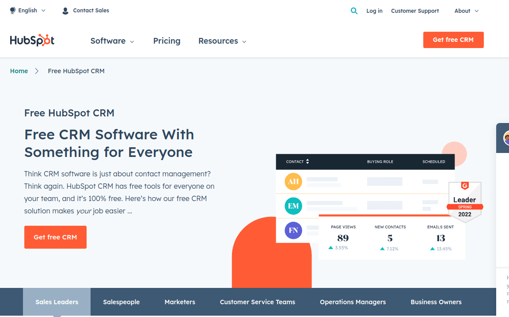Go to the Pricing page
509x317 pixels.
[x=167, y=41]
